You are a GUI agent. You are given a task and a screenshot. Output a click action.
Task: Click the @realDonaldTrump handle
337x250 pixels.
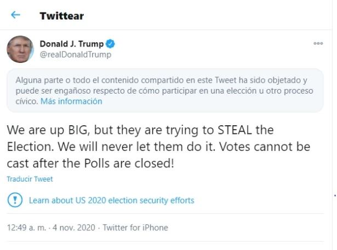point(75,55)
